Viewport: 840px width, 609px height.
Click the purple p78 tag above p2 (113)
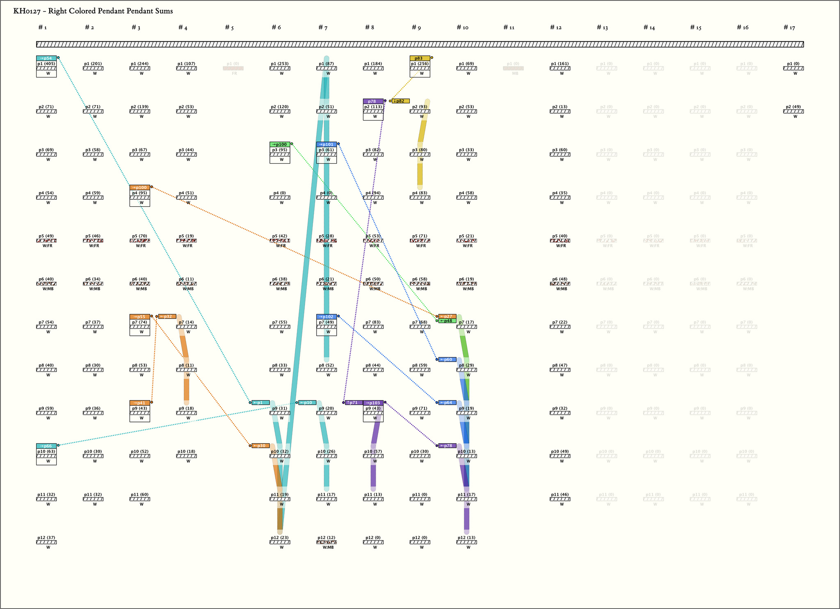tap(373, 101)
